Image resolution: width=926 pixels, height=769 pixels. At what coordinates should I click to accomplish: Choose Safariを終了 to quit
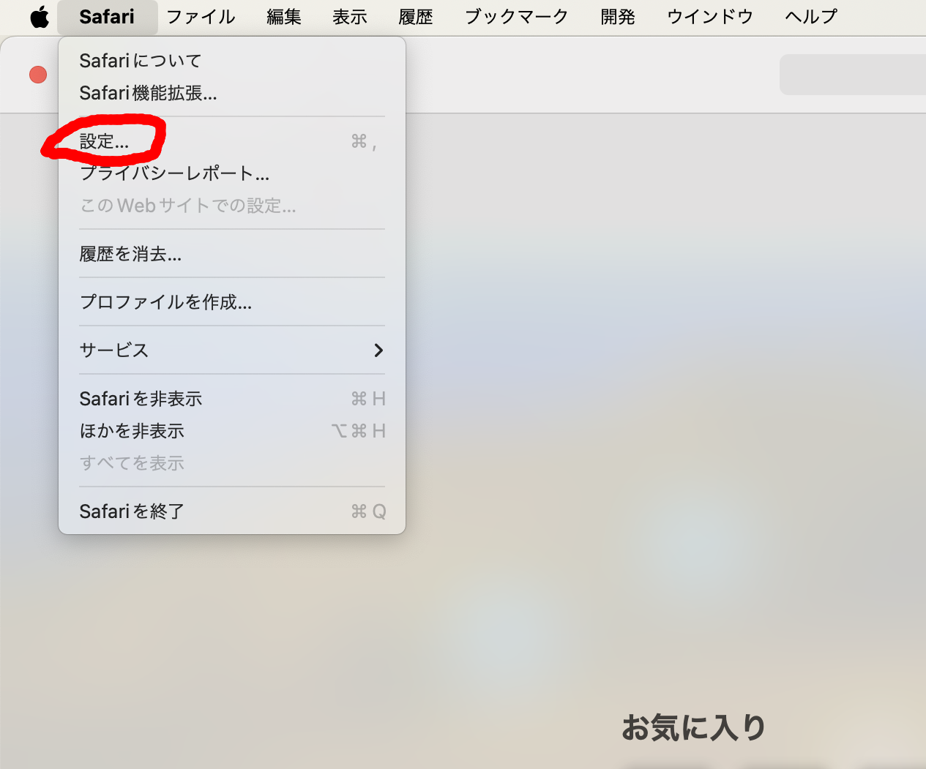pos(232,511)
